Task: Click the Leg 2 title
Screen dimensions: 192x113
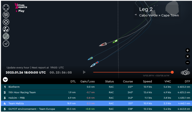Action: (146, 9)
